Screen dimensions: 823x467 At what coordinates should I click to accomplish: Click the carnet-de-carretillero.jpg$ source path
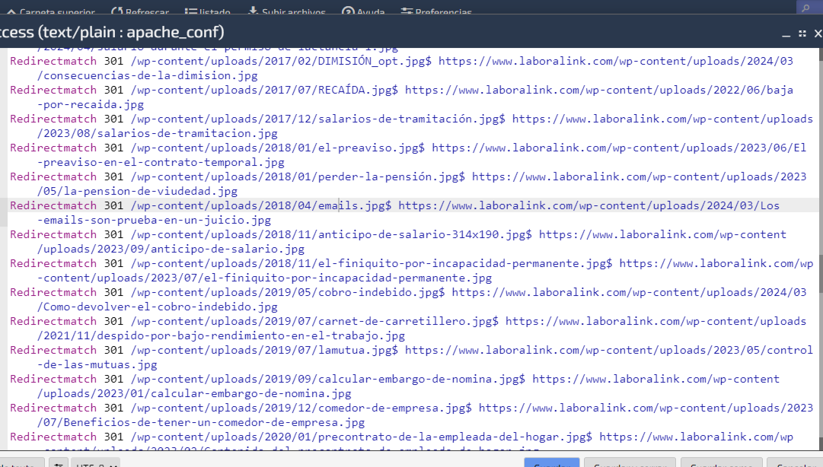(x=314, y=321)
